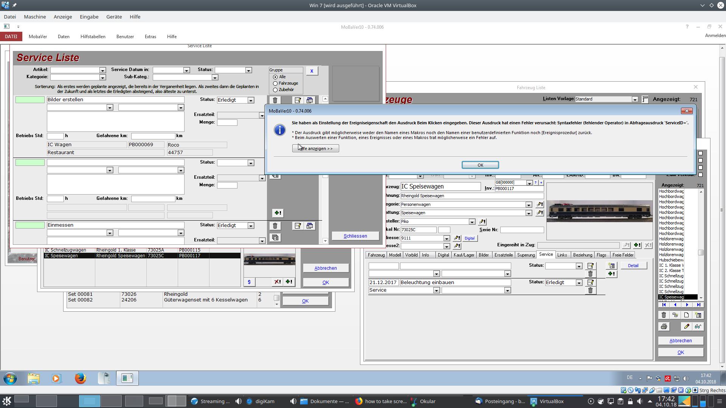Viewport: 726px width, 408px height.
Task: Click the 'Detail' button on the Service tab
Action: coord(633,266)
